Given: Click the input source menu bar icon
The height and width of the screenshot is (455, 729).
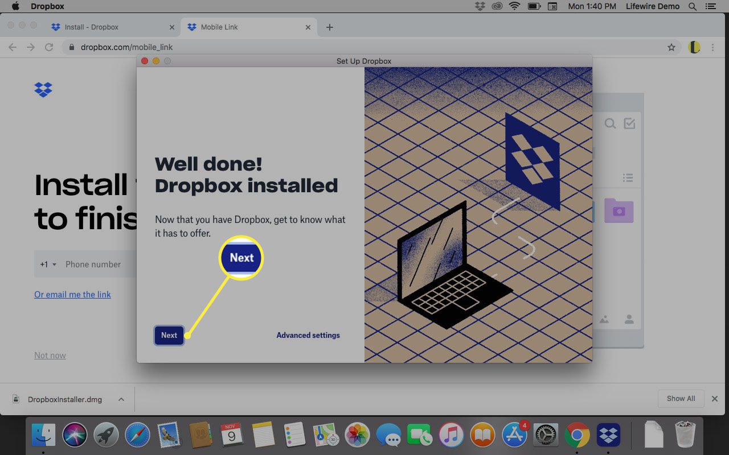Looking at the screenshot, I should (552, 6).
